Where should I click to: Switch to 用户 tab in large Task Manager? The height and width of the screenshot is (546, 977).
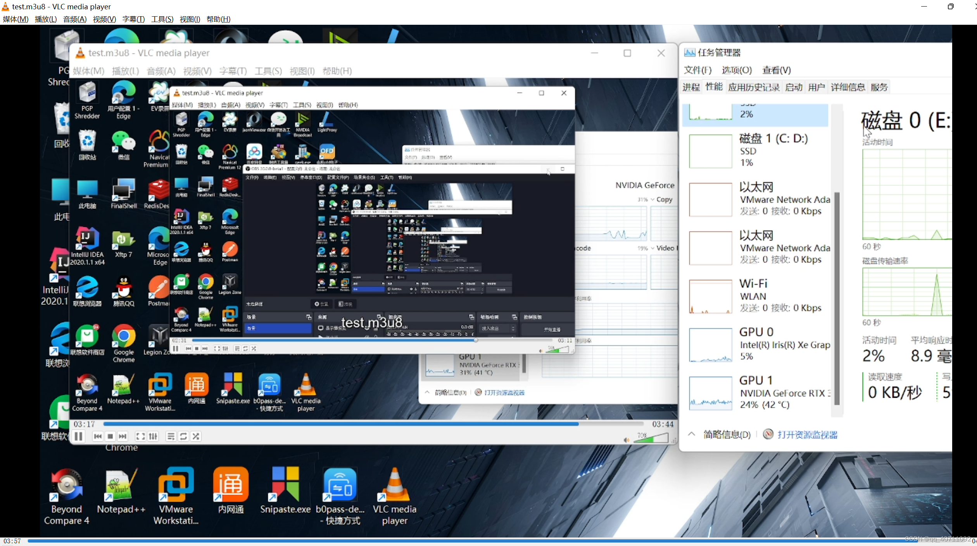(816, 87)
